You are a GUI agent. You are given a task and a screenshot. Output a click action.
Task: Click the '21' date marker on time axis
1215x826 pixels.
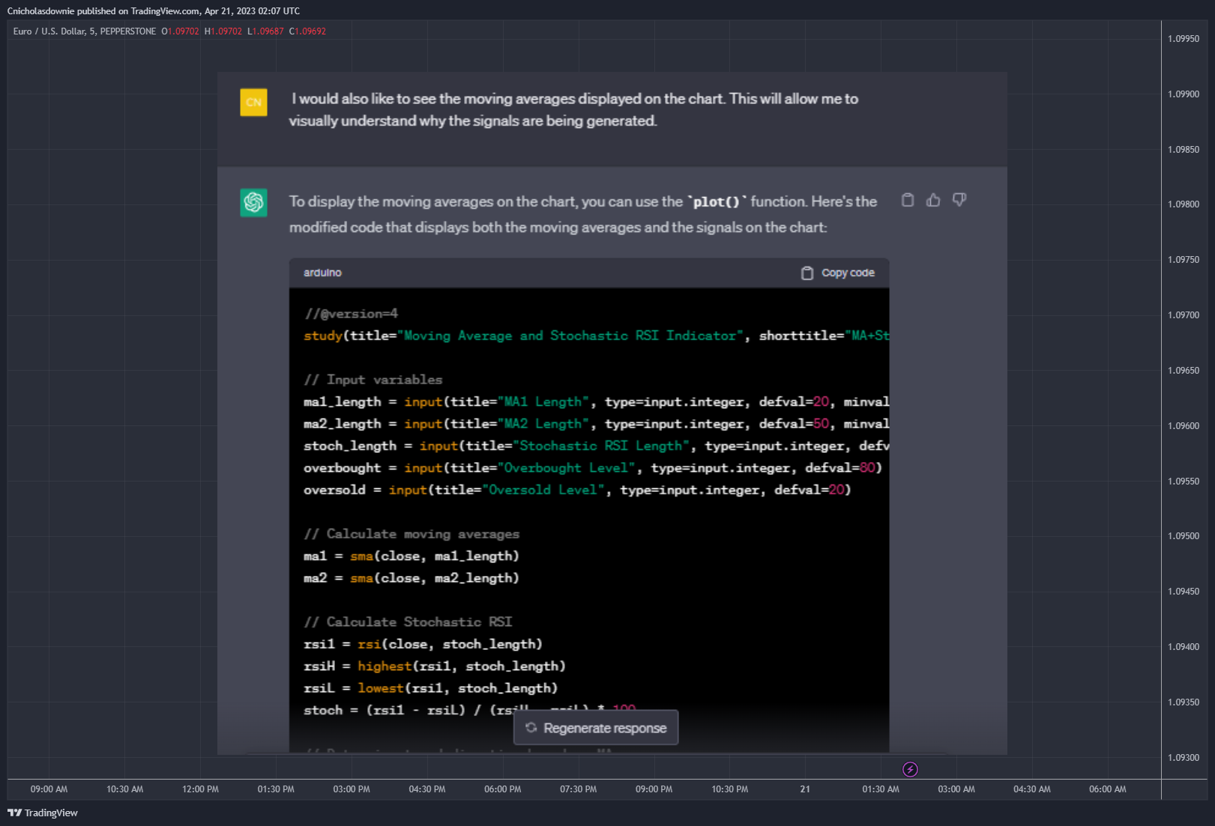click(x=805, y=789)
